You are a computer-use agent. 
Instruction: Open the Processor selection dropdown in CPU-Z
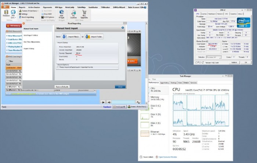[x=214, y=57]
